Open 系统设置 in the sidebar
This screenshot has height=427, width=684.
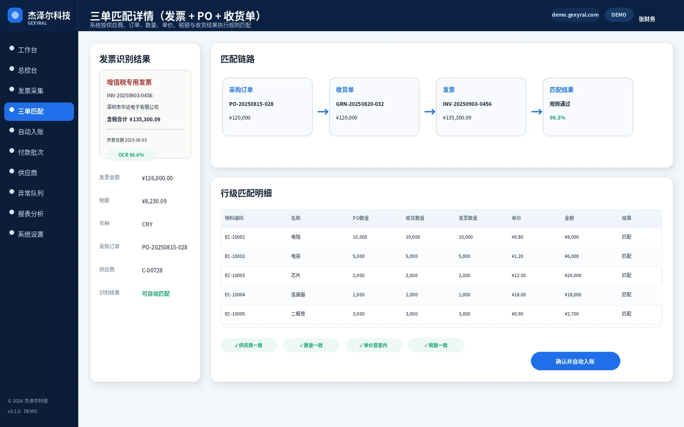click(x=39, y=234)
